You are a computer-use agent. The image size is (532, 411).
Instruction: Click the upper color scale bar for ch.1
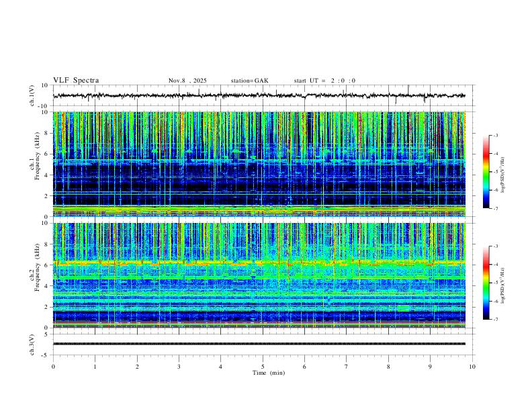tap(486, 172)
